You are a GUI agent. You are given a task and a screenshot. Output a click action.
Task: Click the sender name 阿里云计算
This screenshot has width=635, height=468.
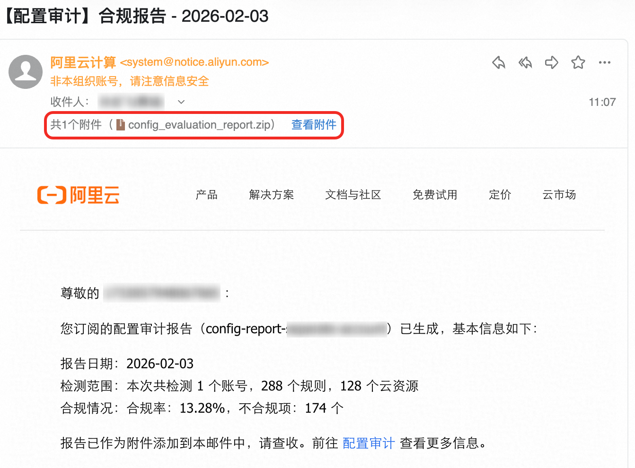[83, 62]
